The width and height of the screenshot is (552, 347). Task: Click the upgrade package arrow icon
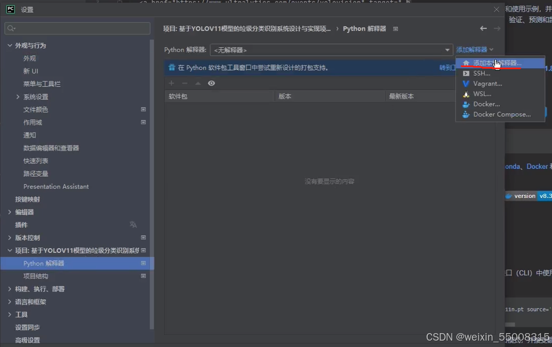click(198, 83)
